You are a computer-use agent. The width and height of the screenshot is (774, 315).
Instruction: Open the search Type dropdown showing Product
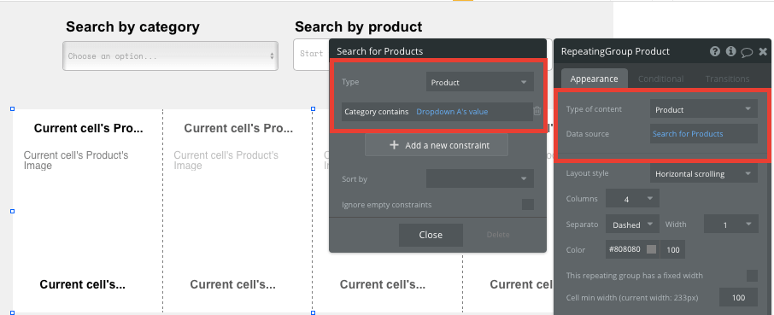(x=480, y=82)
